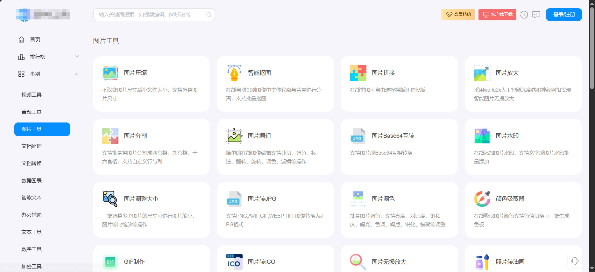Click the 图片转JPG file icon
595x272 pixels.
[234, 199]
